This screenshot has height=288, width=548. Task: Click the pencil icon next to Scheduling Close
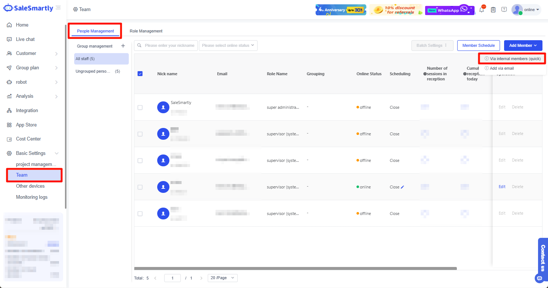pyautogui.click(x=403, y=187)
